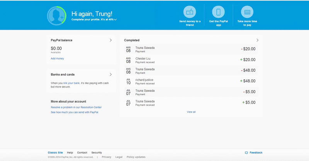This screenshot has width=309, height=161.
Task: Open the Classic Site link
Action: pyautogui.click(x=55, y=153)
